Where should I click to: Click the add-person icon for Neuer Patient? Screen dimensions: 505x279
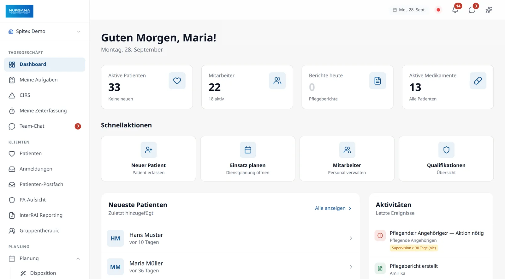click(x=149, y=150)
